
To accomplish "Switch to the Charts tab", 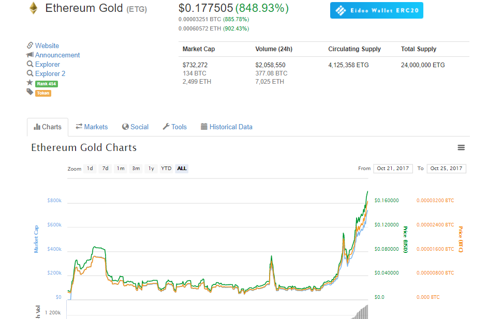I will (48, 127).
